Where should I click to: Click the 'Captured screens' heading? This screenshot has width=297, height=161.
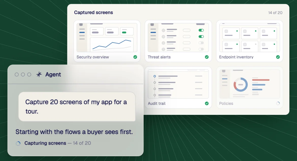93,12
